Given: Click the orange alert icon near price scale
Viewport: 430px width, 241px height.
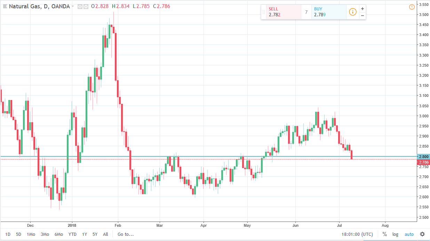Looking at the screenshot, I should tap(412, 7).
